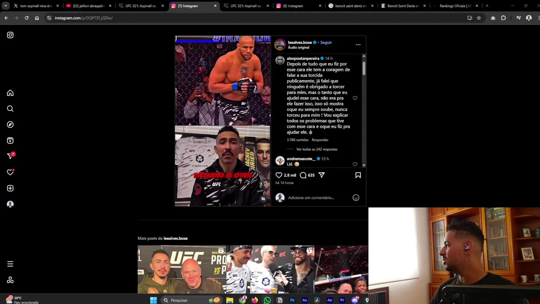
Task: Play the post video
Action: click(223, 121)
